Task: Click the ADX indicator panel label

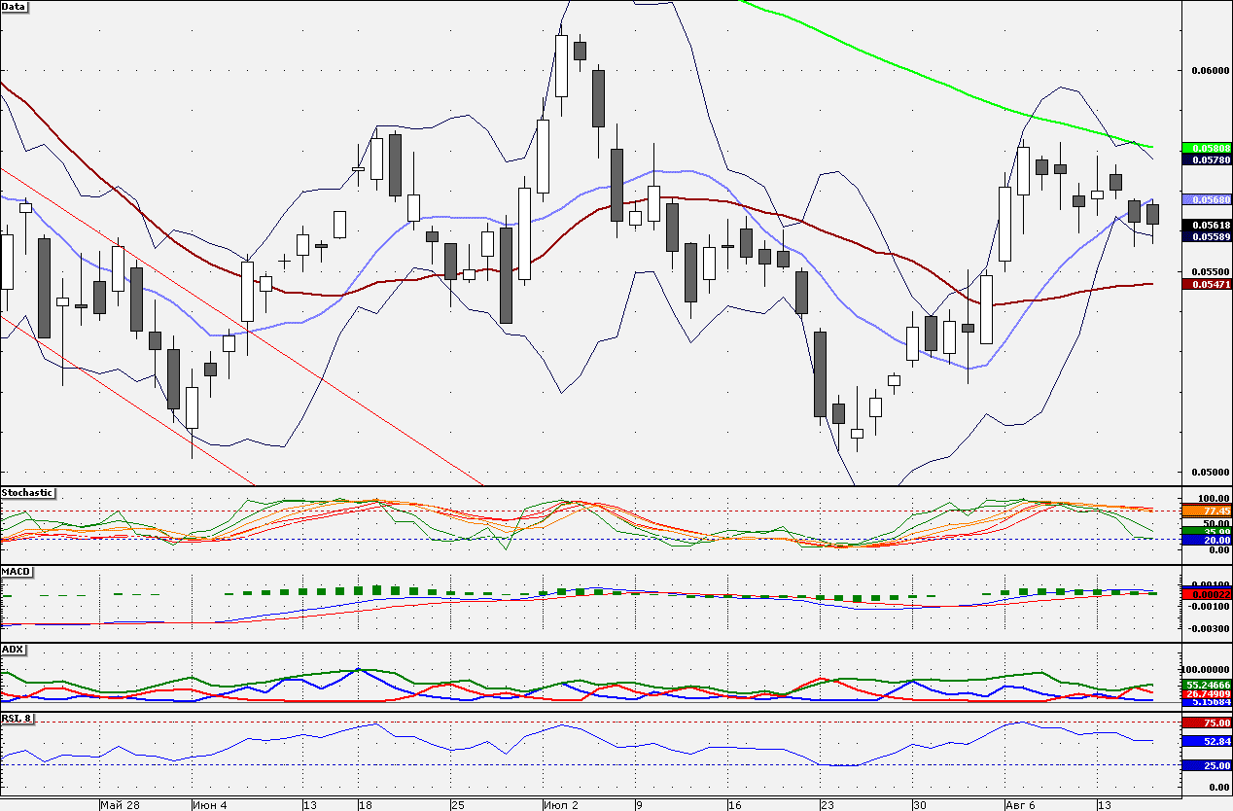Action: (x=13, y=649)
